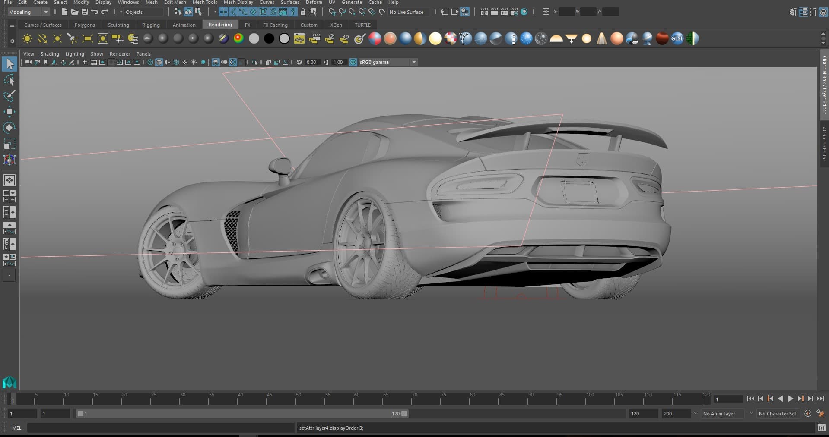Image resolution: width=829 pixels, height=437 pixels.
Task: Open the Hypershade circular icon
Action: 524,12
